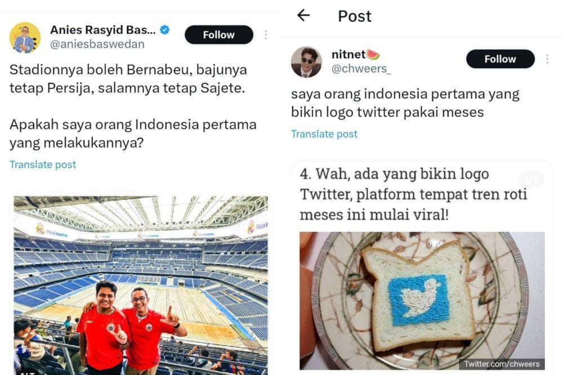Click the blue verified badge icon
The image size is (563, 375).
coord(165,30)
